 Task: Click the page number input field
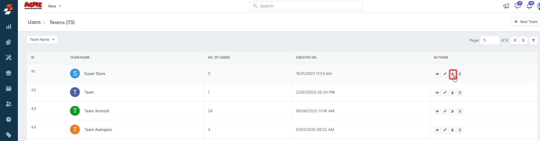pyautogui.click(x=489, y=40)
